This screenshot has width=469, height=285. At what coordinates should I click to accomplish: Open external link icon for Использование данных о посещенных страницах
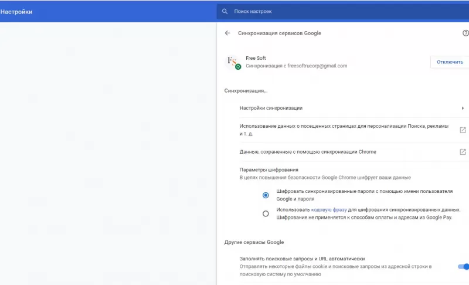pyautogui.click(x=463, y=130)
